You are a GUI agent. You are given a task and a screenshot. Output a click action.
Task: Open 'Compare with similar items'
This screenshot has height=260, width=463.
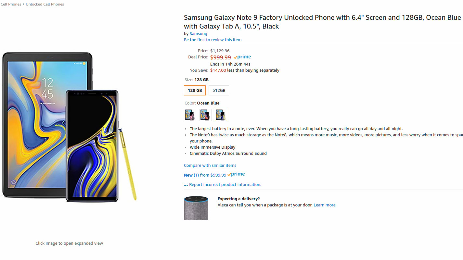pyautogui.click(x=210, y=166)
